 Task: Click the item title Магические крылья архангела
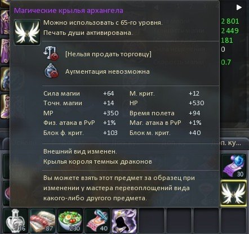(69, 11)
